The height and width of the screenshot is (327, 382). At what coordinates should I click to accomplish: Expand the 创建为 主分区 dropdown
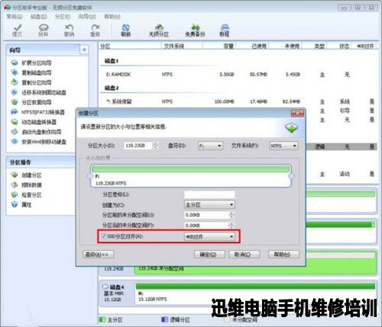tap(209, 204)
